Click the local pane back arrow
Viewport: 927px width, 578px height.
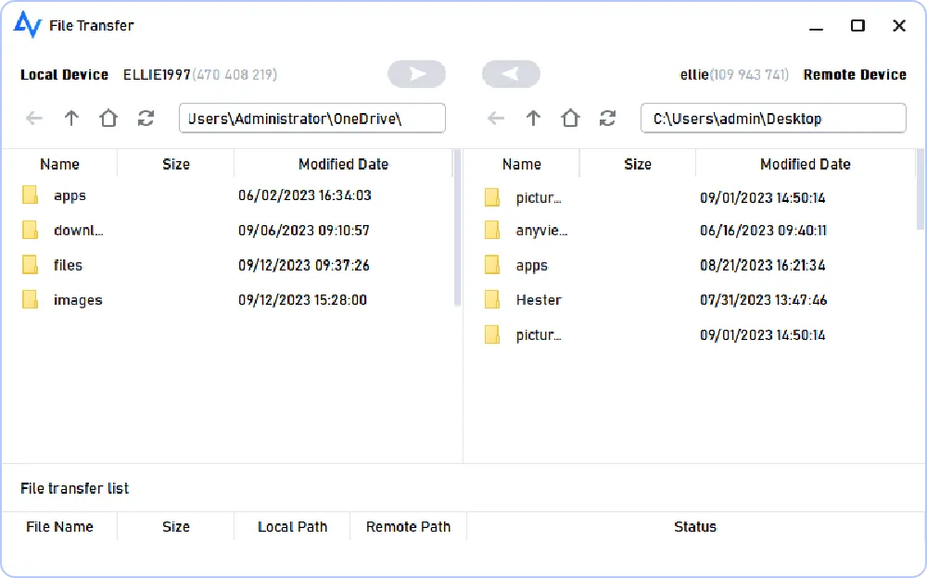34,118
